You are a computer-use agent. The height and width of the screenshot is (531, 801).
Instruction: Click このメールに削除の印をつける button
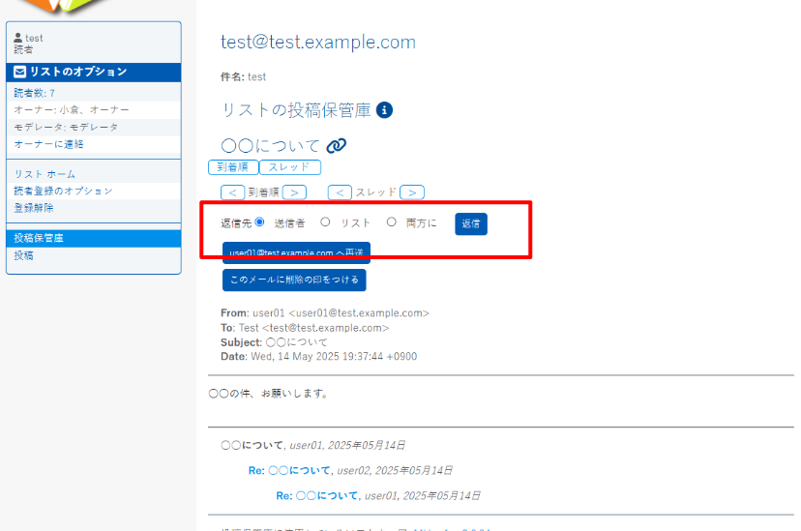(294, 280)
